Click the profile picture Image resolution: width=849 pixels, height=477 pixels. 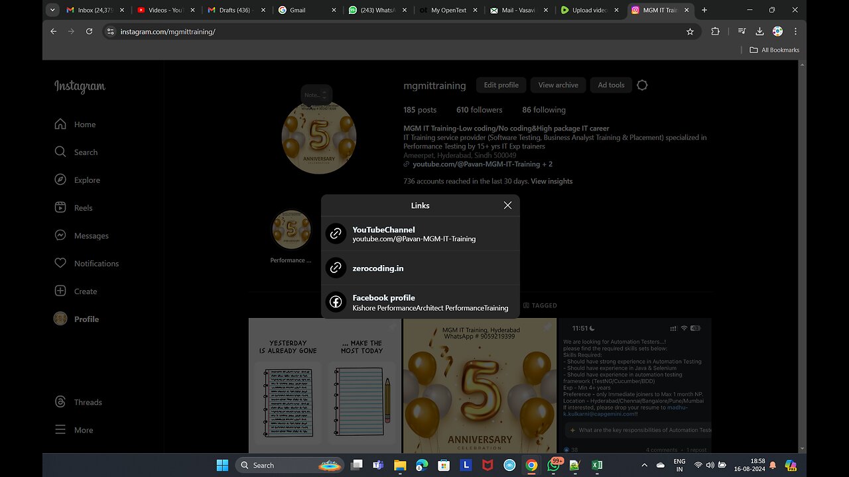(x=319, y=137)
